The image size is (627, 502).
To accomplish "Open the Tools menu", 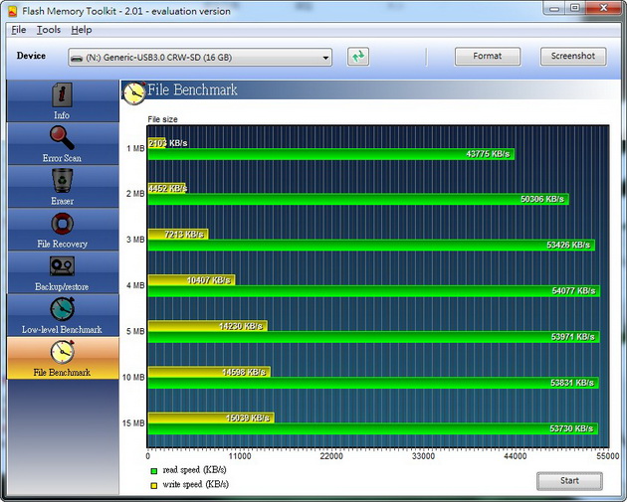I will pos(49,30).
